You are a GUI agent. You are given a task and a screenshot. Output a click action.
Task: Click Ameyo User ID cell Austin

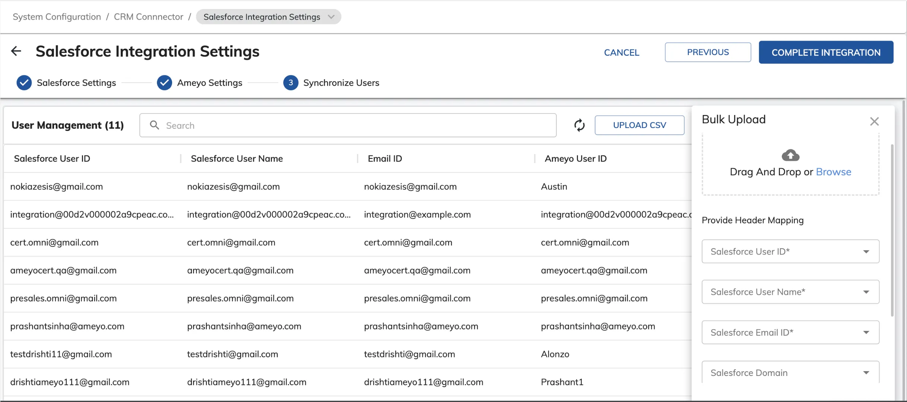click(x=554, y=186)
